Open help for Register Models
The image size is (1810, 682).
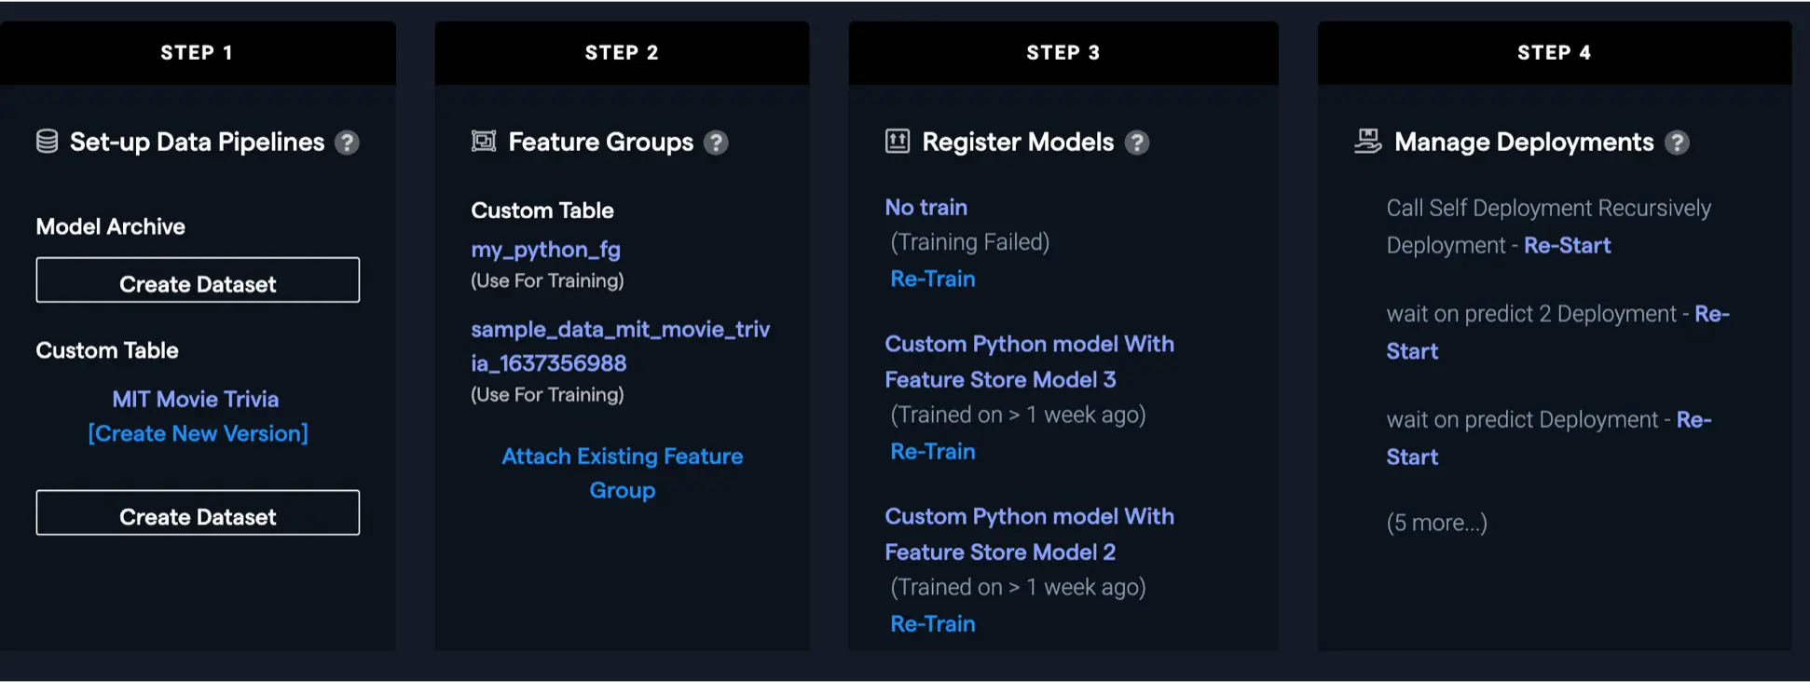1136,143
